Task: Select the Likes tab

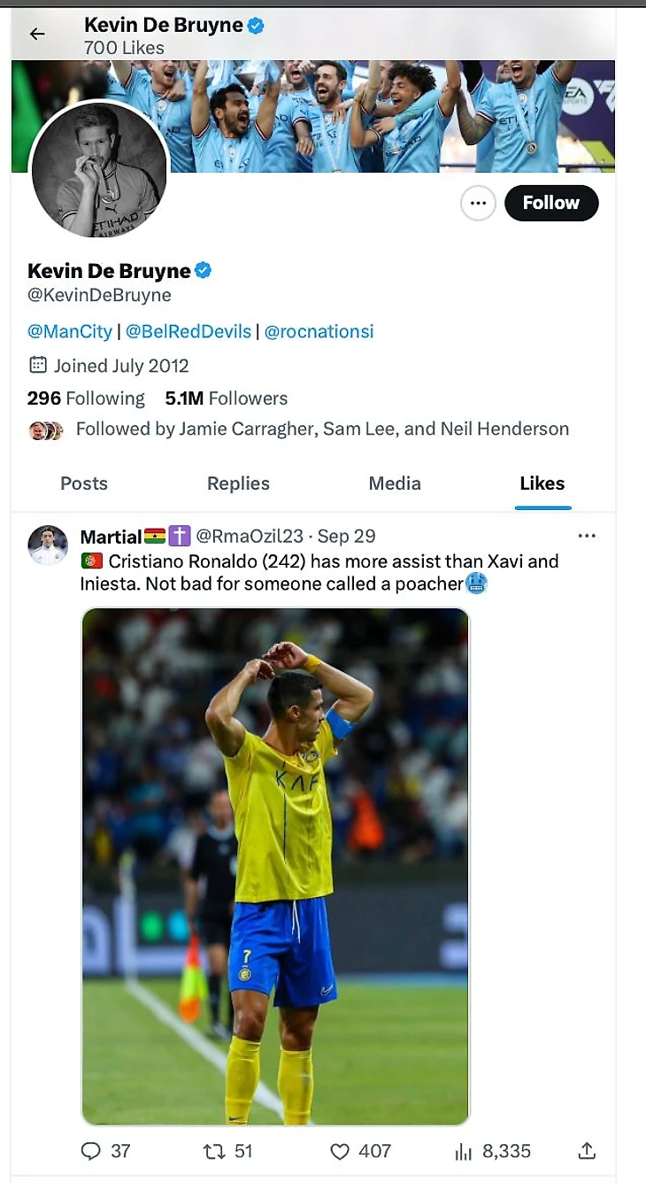Action: pos(542,483)
